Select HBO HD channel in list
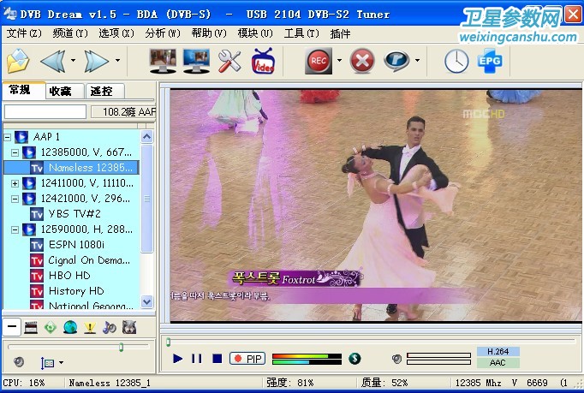The image size is (584, 393). 69,276
